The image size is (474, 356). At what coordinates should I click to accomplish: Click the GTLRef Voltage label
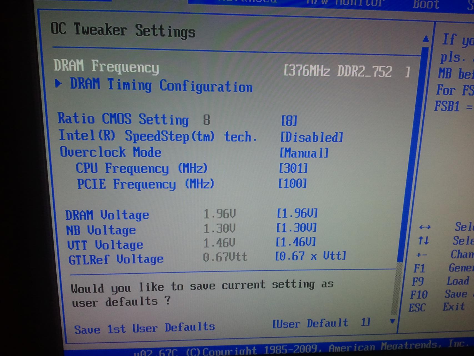(116, 259)
